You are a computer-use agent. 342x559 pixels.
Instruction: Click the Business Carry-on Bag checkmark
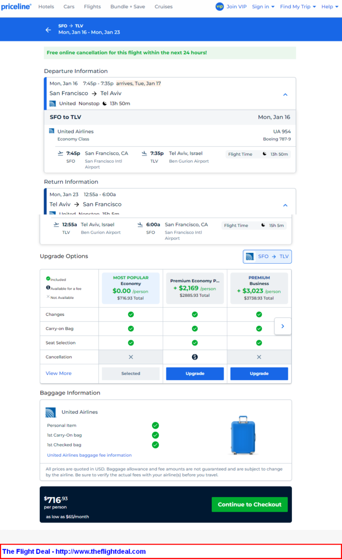259,329
